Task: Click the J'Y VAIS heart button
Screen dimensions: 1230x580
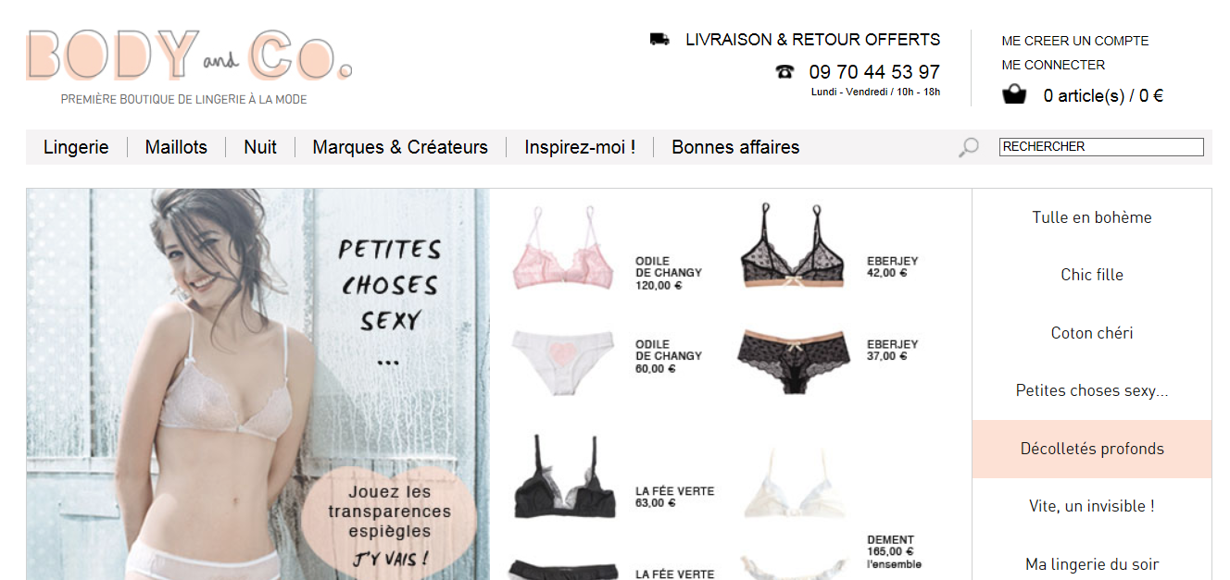Action: tap(390, 520)
